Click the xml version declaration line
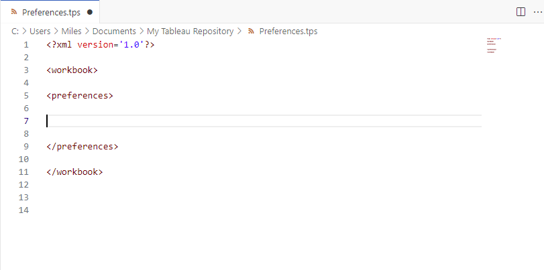Screen dimensions: 544x270 (x=101, y=45)
